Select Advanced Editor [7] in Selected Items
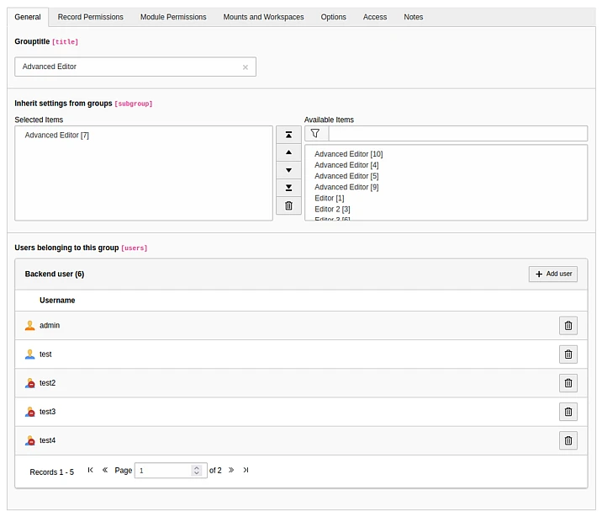This screenshot has height=517, width=602. click(57, 135)
